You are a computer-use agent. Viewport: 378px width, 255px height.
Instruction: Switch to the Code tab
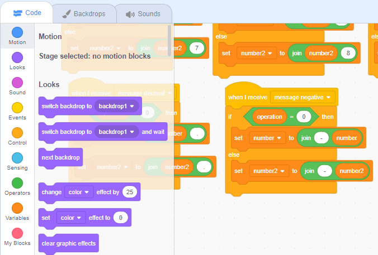[27, 13]
